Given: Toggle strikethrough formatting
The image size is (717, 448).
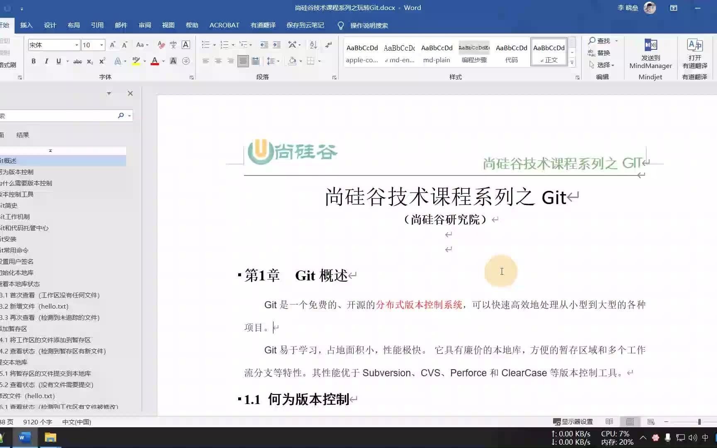Looking at the screenshot, I should [78, 61].
